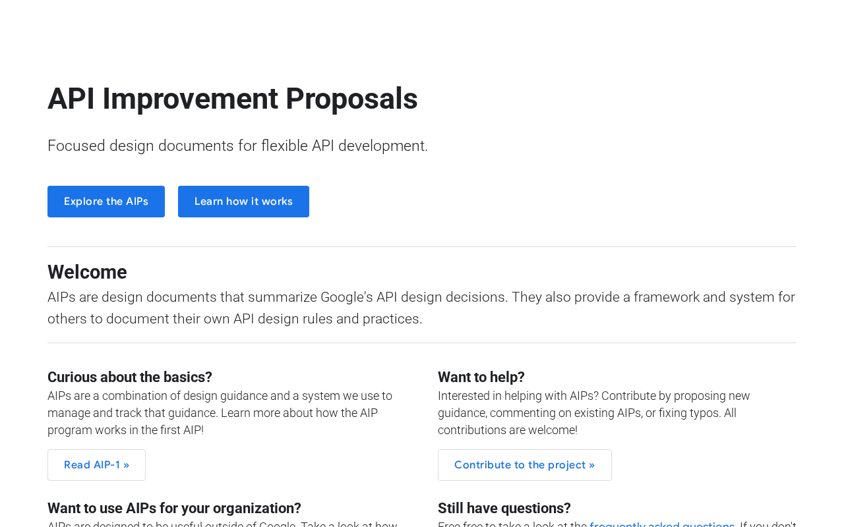Follow the Read AIP-1 link
This screenshot has height=527, width=844.
96,465
